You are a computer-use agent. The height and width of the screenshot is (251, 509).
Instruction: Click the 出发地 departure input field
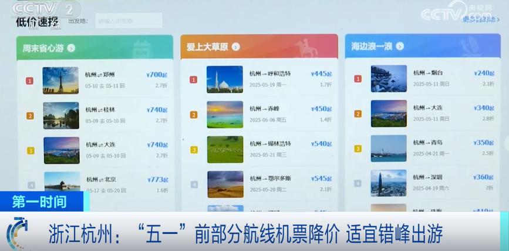coord(129,21)
